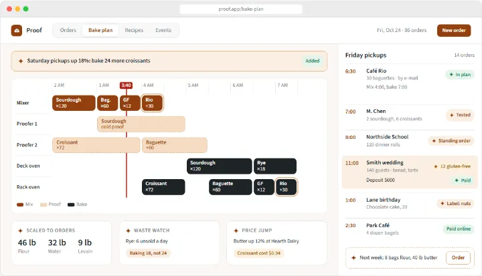Click the proof.app/bake-plan address bar
482x276 pixels.
241,9
